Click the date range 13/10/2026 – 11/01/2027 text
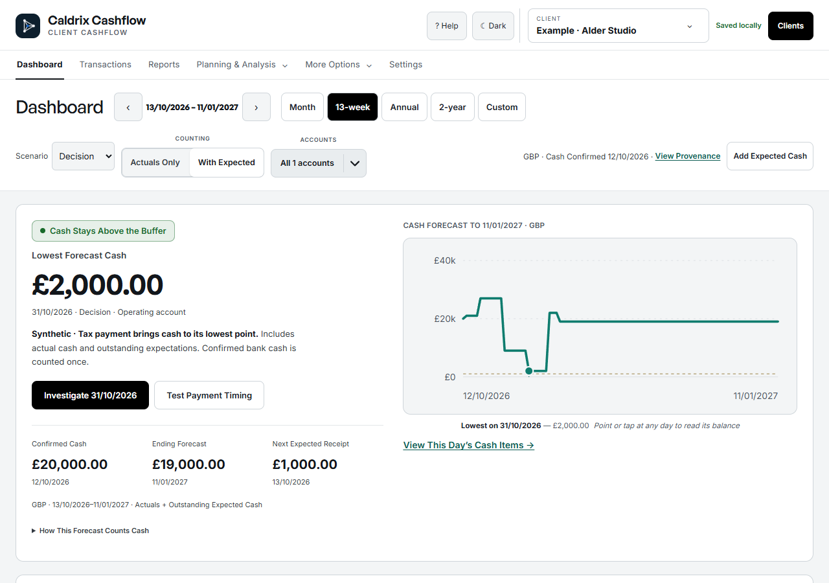 (192, 107)
